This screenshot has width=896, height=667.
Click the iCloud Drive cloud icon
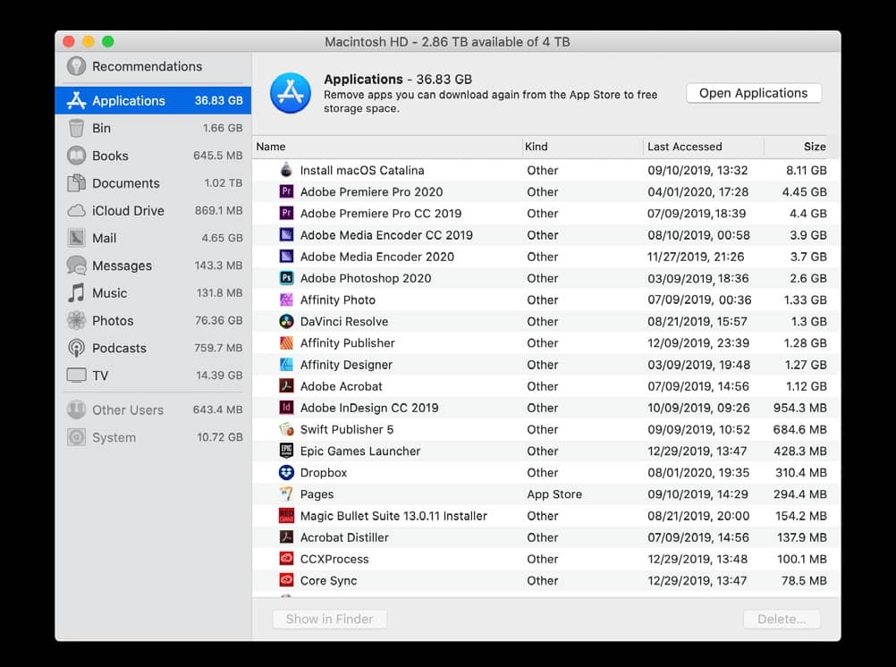pos(76,211)
